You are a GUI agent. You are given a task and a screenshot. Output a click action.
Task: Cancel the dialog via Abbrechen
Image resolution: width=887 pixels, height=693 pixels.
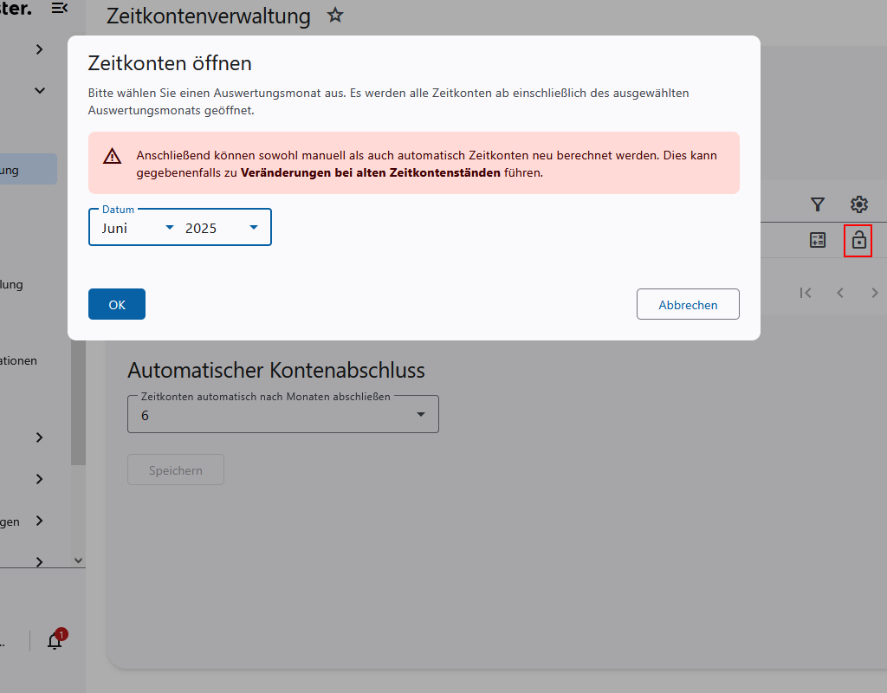click(x=688, y=304)
